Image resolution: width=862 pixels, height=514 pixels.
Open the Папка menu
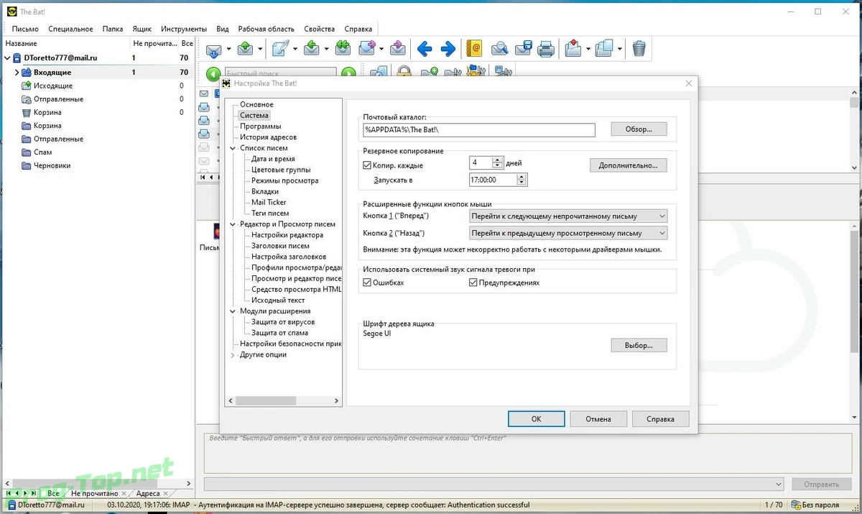click(113, 29)
